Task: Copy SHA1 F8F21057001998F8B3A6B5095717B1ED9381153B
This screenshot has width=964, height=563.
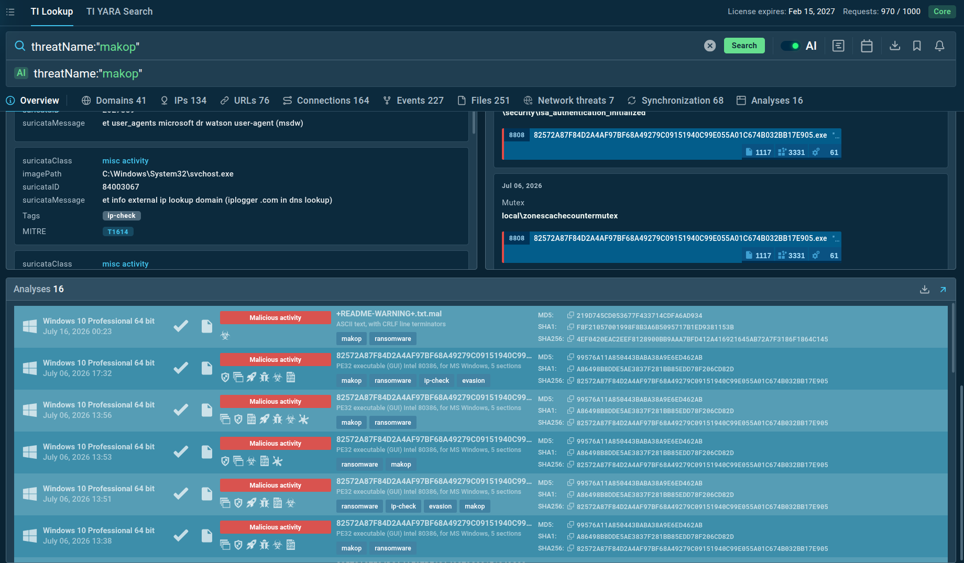Action: coord(571,327)
